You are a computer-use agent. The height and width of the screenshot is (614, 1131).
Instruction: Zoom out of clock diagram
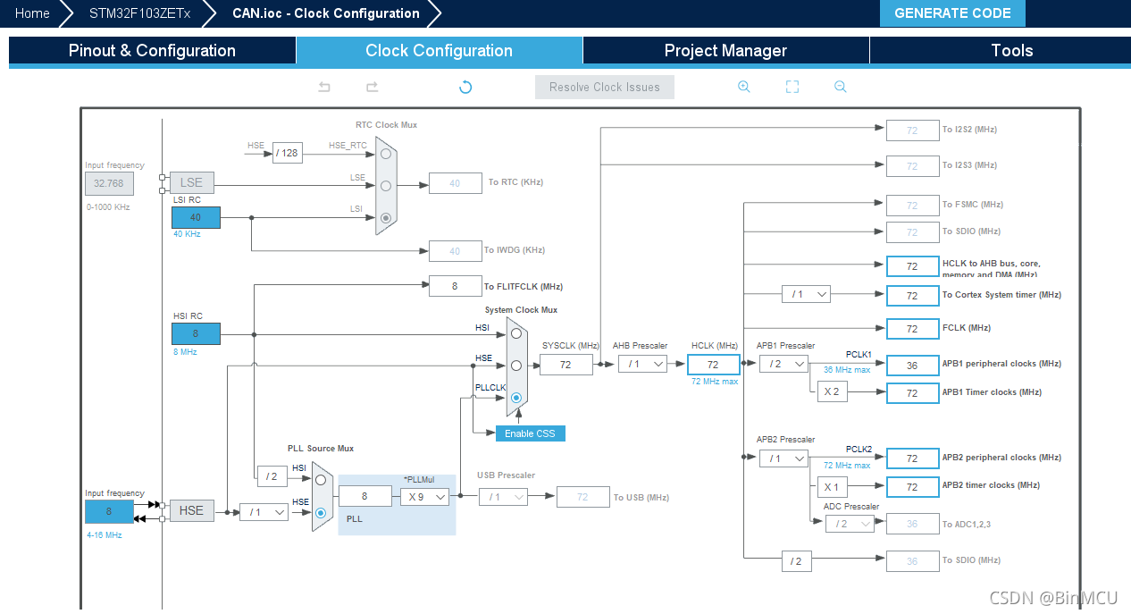(x=840, y=87)
